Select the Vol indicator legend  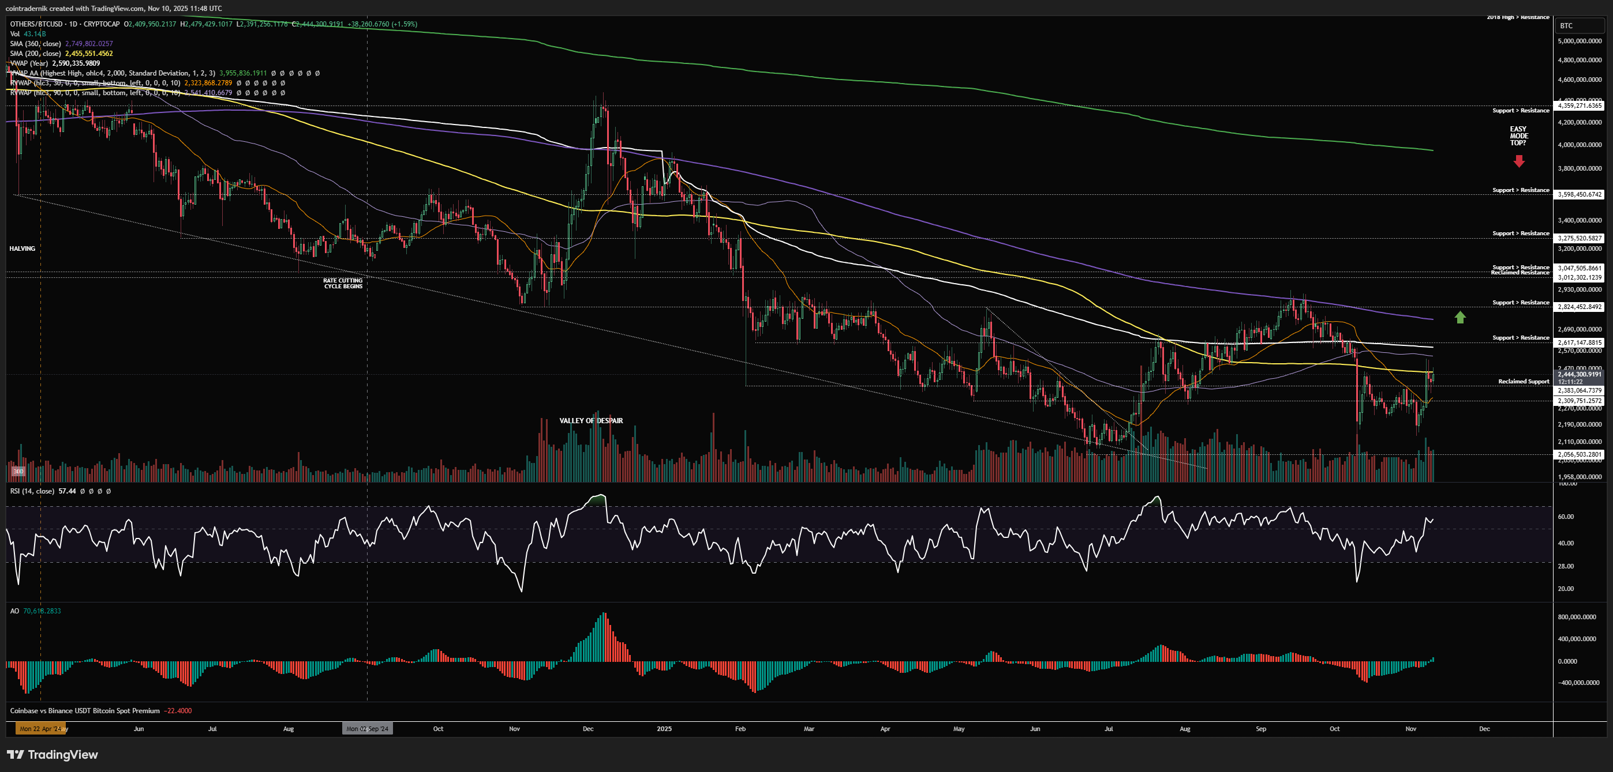[15, 34]
